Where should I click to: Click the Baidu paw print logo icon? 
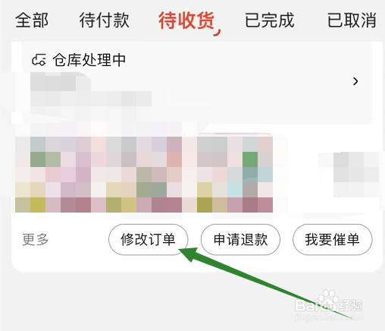pyautogui.click(x=327, y=300)
